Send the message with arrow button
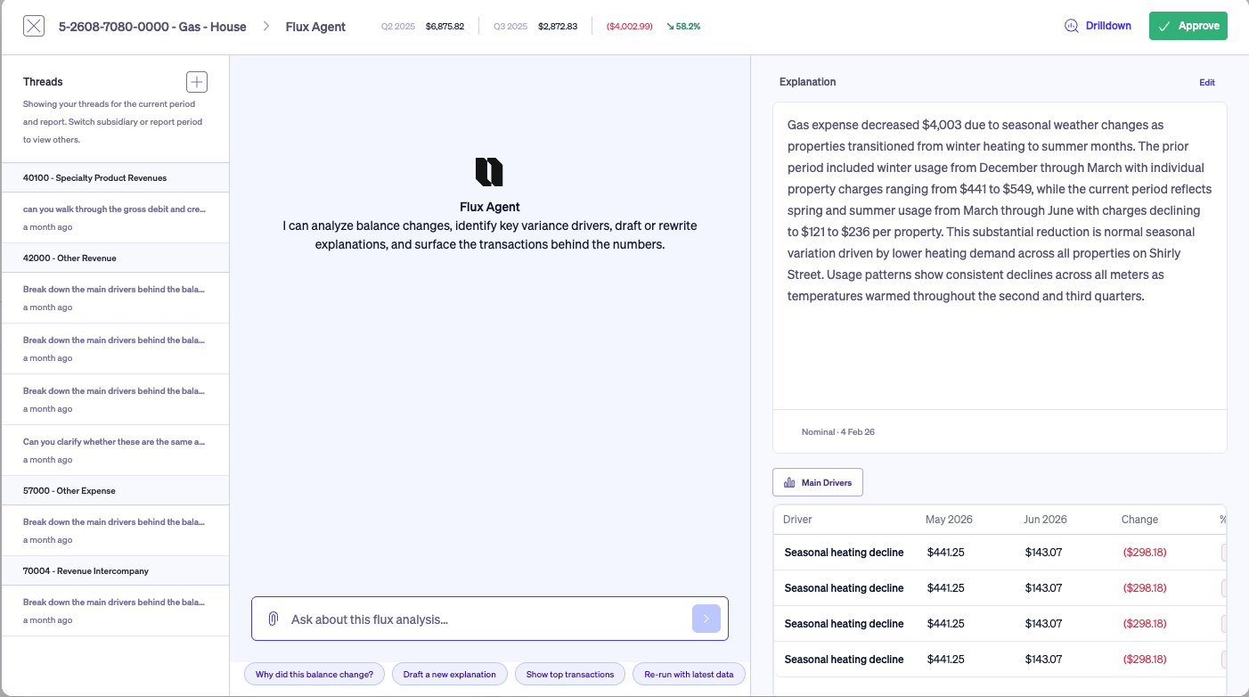Viewport: 1249px width, 697px height. pos(706,619)
